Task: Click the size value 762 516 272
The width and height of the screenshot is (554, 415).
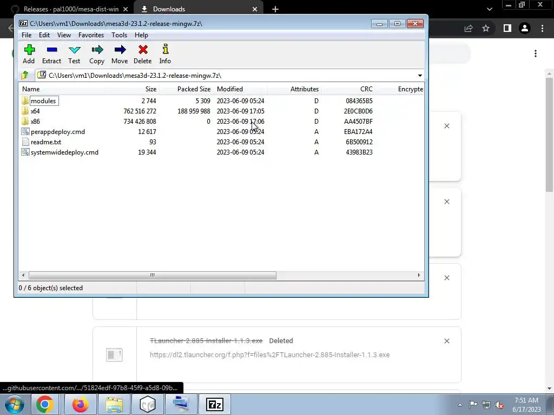Action: (140, 111)
